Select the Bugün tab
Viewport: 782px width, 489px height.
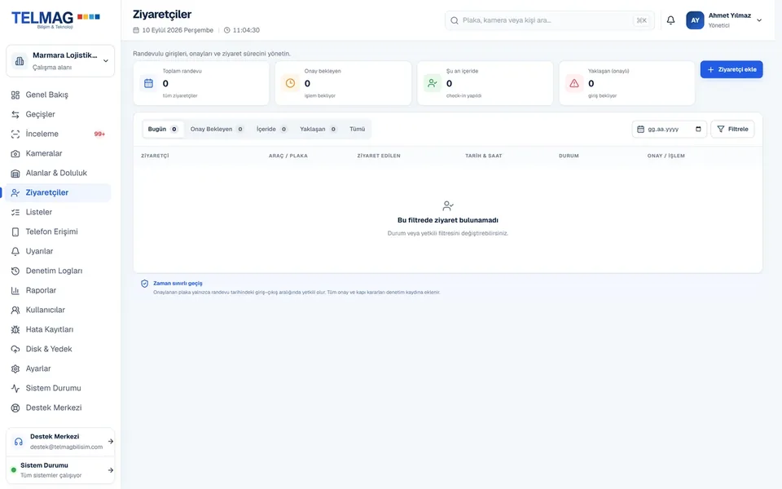point(163,130)
